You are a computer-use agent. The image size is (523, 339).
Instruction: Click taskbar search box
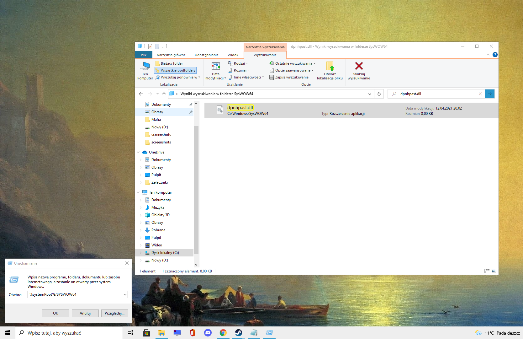tap(69, 333)
